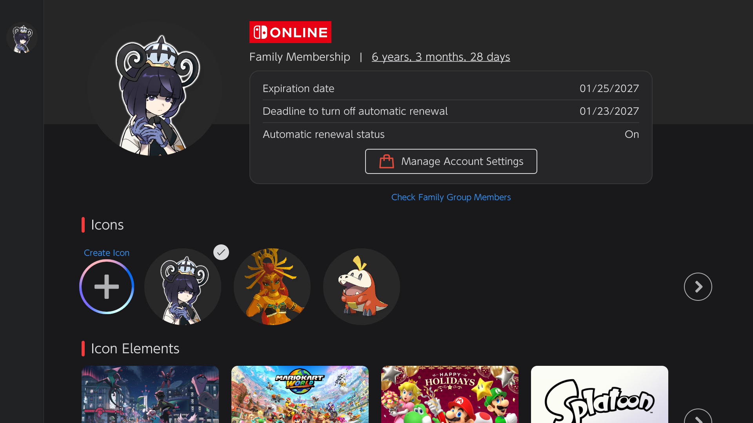Click the Create Icon label
Image resolution: width=753 pixels, height=423 pixels.
107,253
